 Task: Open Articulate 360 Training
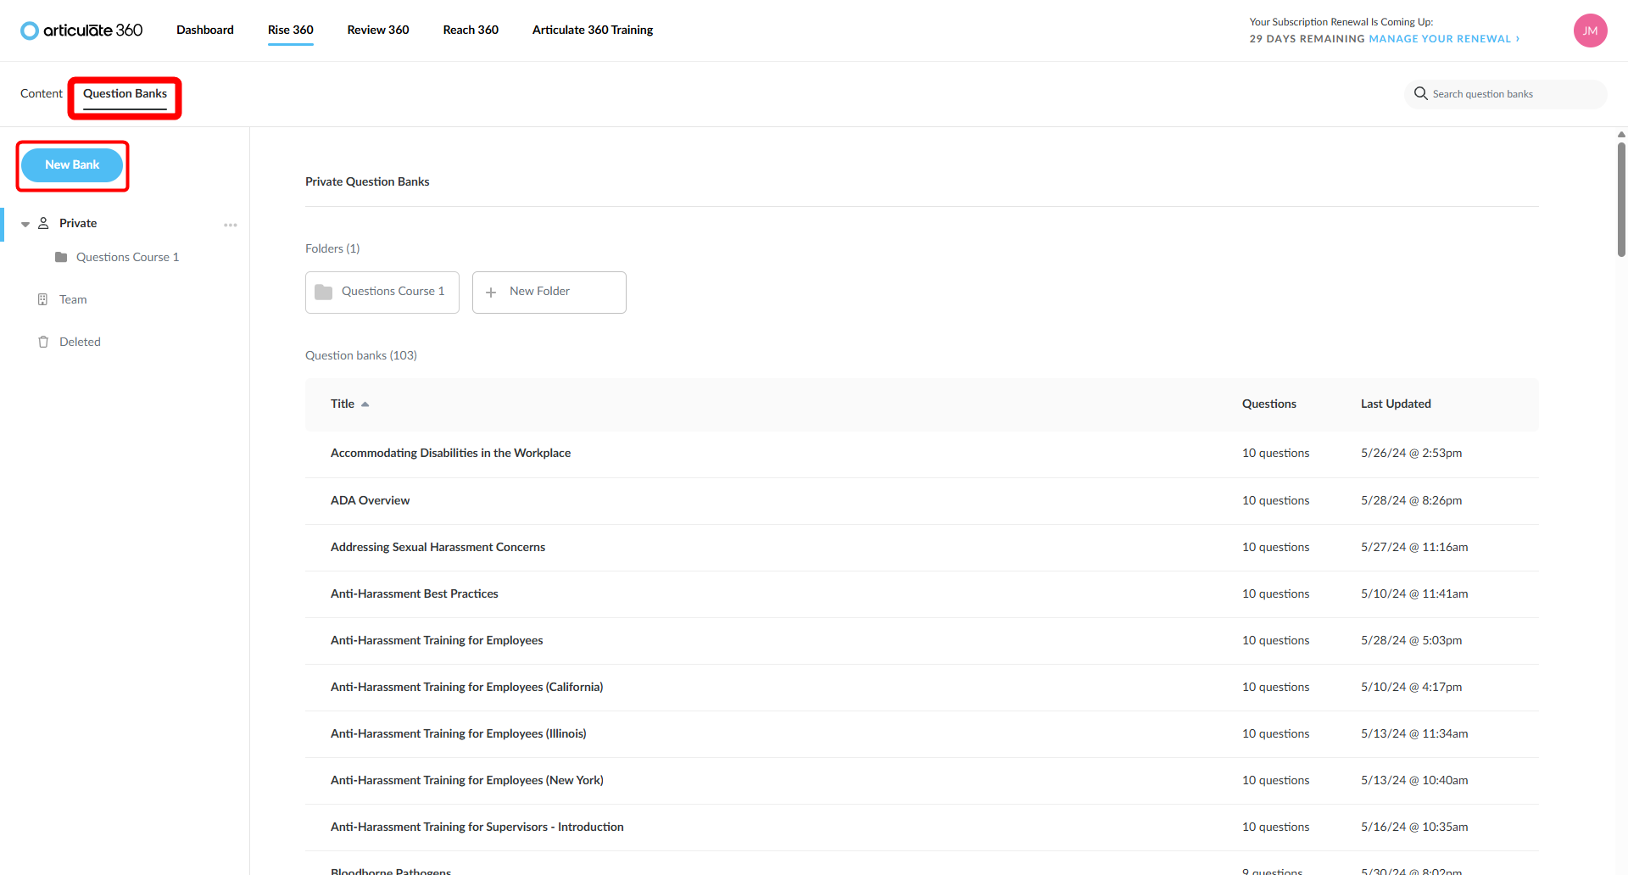tap(593, 30)
